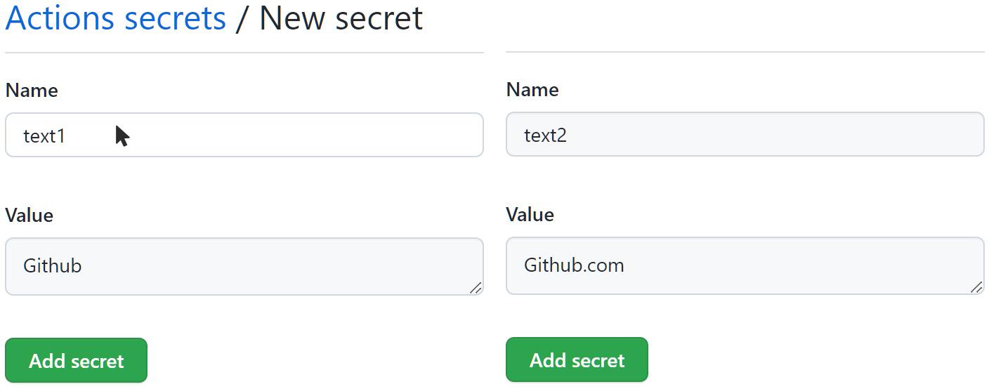Viewport: 989px width, 389px height.
Task: Click the word text2 inside its field
Action: (x=545, y=135)
